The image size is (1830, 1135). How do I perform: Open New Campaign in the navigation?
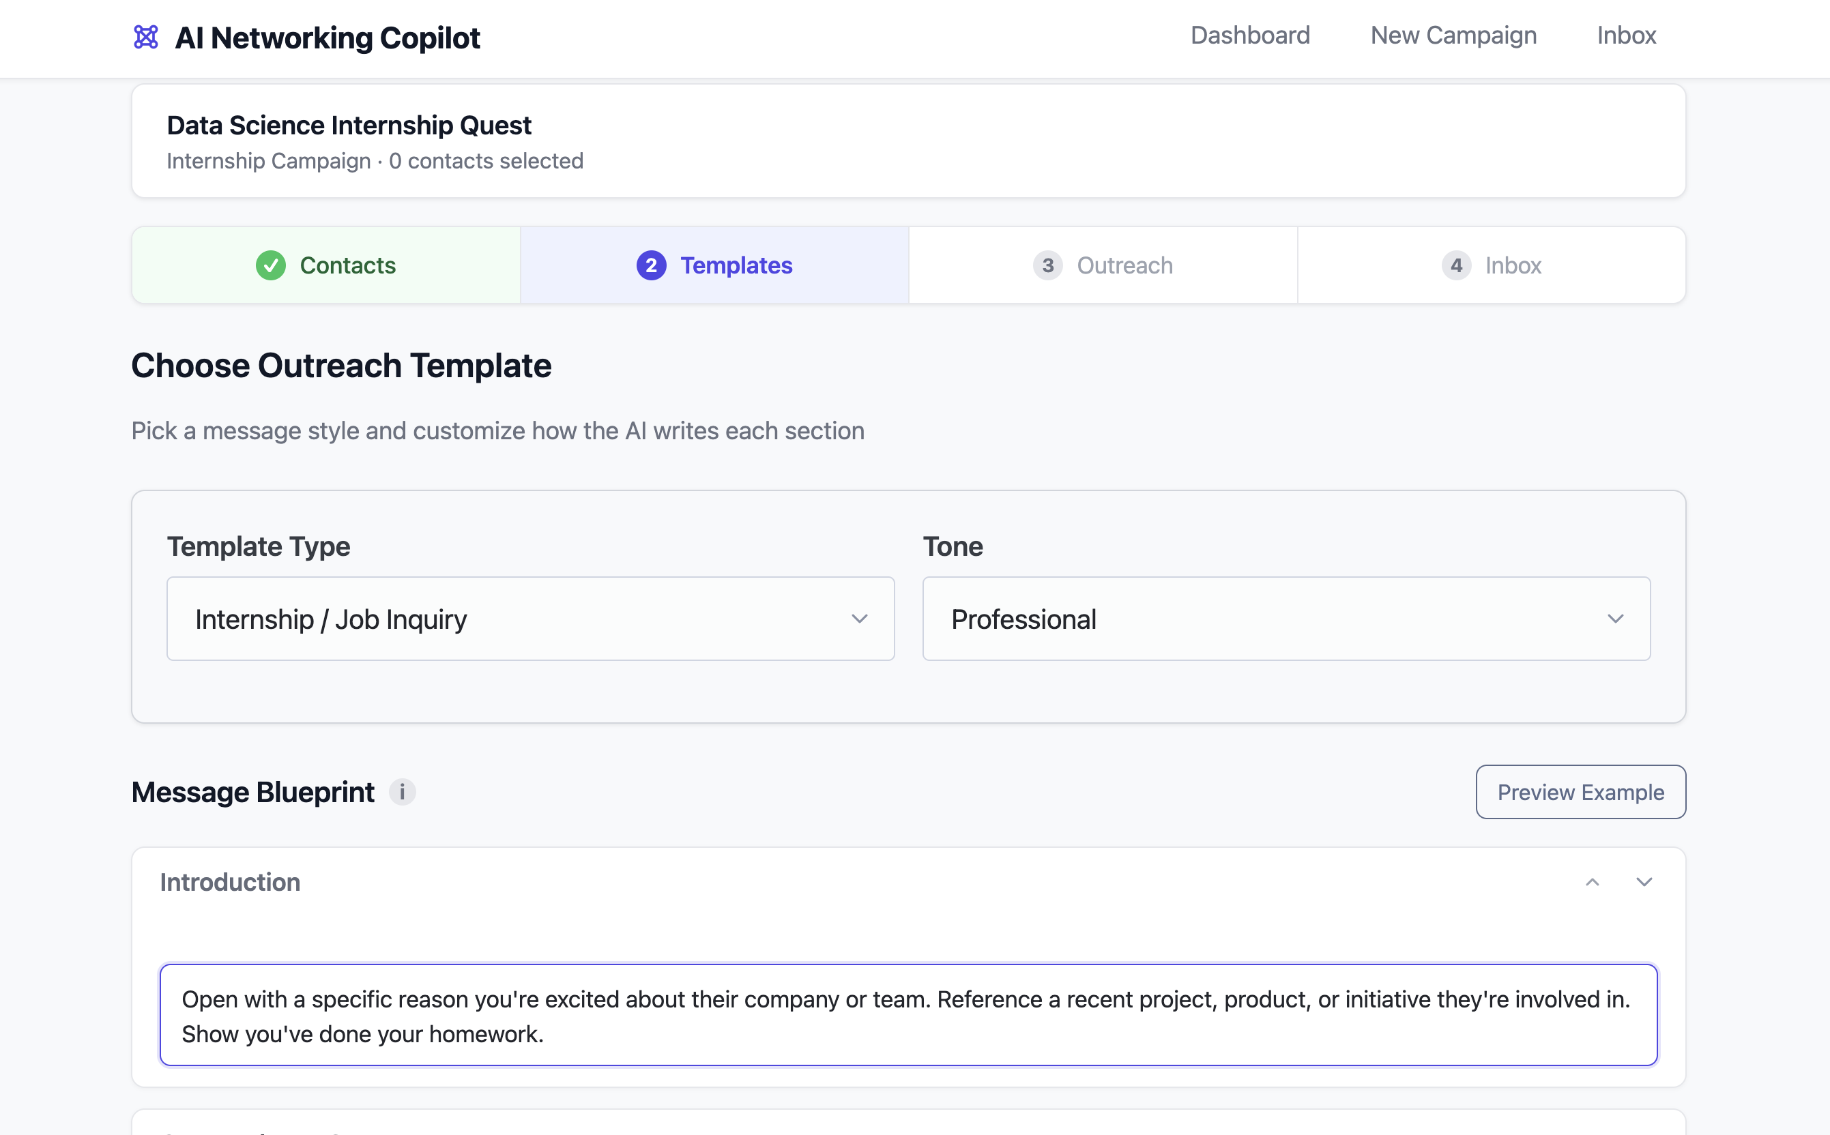(1453, 35)
